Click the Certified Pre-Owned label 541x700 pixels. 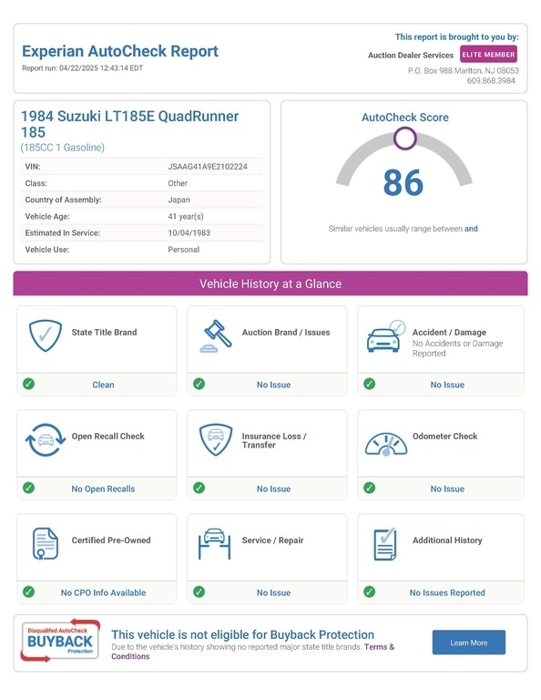[111, 540]
